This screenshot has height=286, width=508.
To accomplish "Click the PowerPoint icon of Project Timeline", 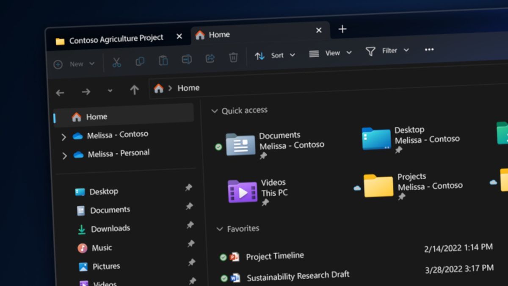I will [x=235, y=257].
